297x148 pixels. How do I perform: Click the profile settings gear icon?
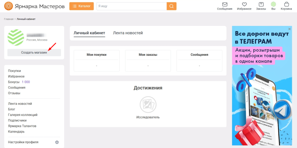point(57,142)
